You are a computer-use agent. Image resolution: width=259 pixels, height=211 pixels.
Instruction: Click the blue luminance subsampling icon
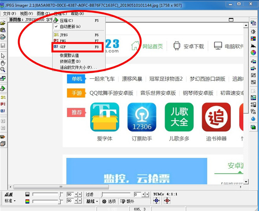coord(156,201)
